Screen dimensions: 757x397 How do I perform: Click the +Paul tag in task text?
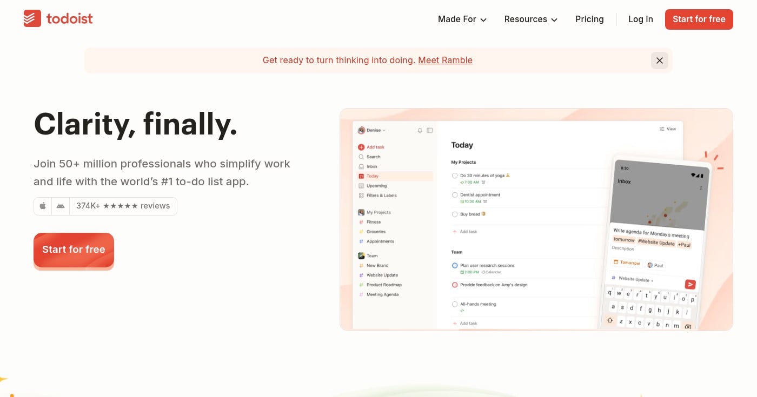685,245
